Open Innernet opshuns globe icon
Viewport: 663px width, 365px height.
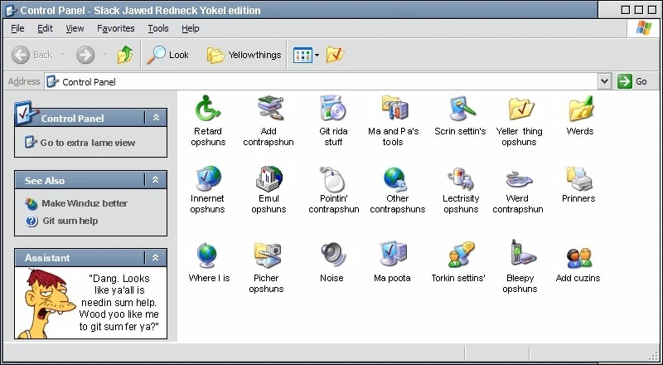[x=207, y=178]
